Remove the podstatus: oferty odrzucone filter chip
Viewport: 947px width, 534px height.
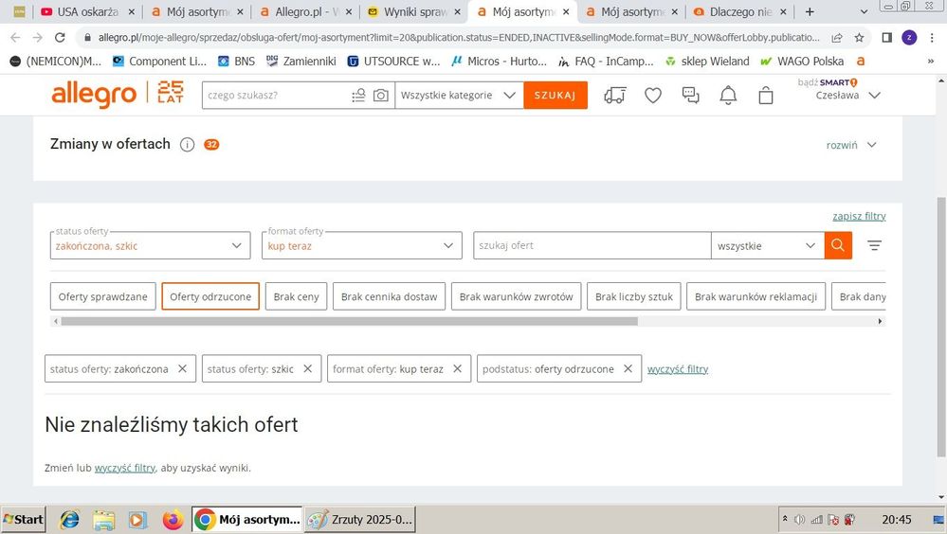tap(628, 368)
